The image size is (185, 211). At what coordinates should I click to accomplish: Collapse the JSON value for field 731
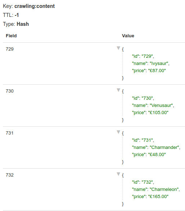click(118, 132)
